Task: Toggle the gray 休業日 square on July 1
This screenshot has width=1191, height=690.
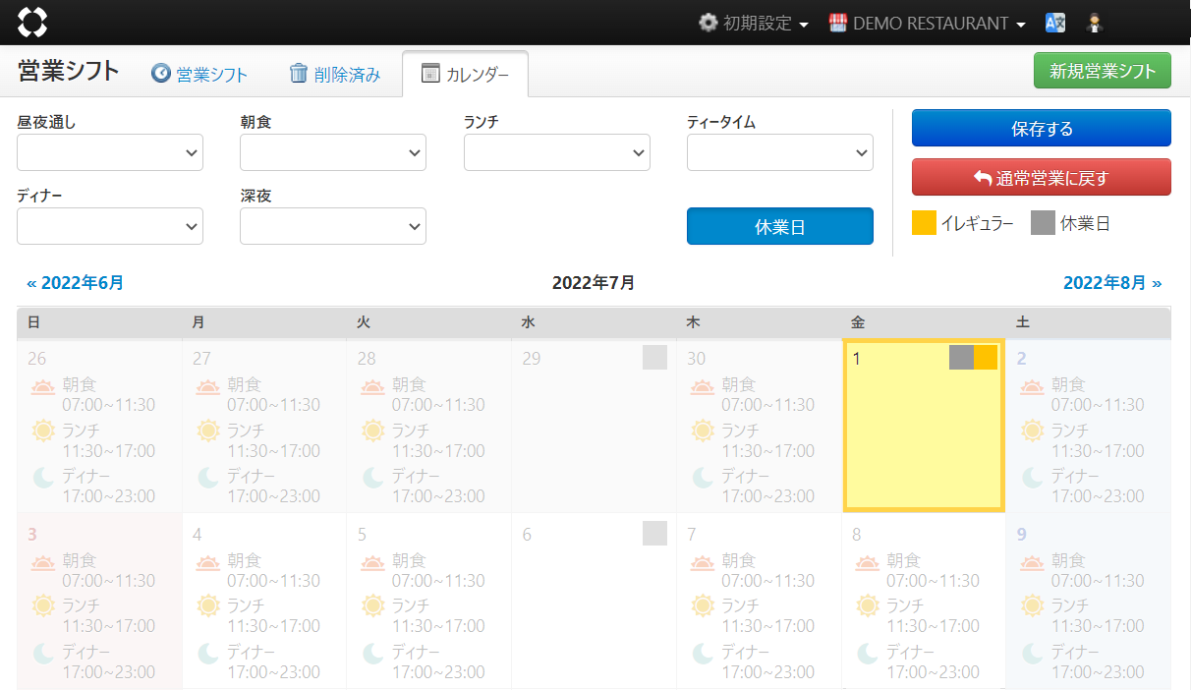Action: tap(961, 357)
